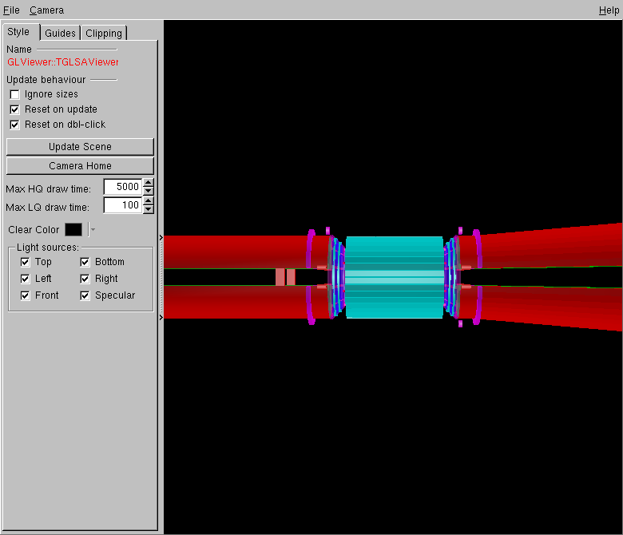Toggle the Front light source
This screenshot has height=535, width=623.
click(25, 295)
